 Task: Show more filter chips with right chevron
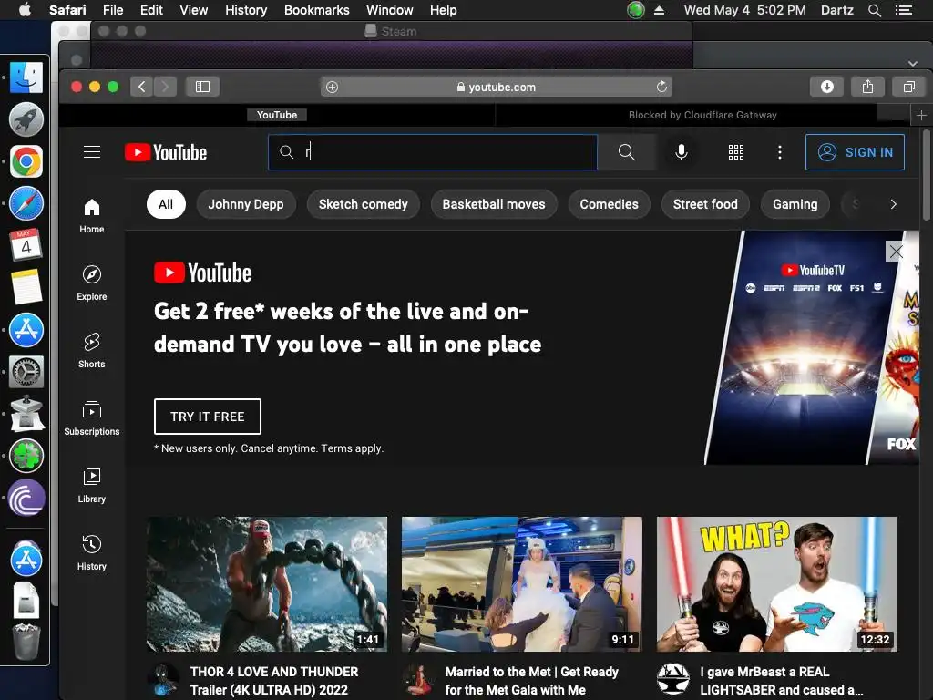tap(893, 204)
